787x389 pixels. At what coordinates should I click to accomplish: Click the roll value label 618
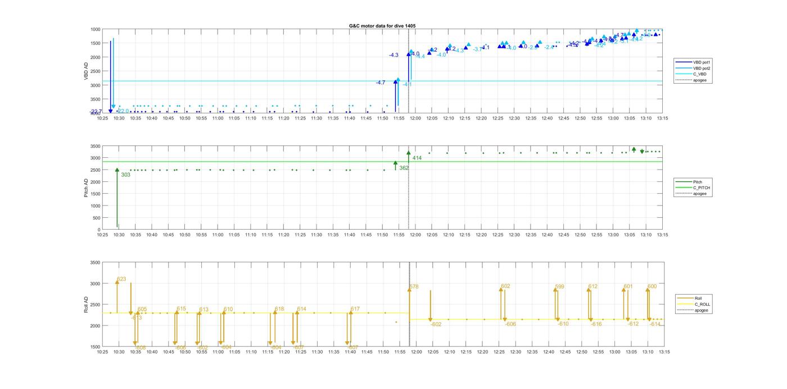[x=279, y=309]
